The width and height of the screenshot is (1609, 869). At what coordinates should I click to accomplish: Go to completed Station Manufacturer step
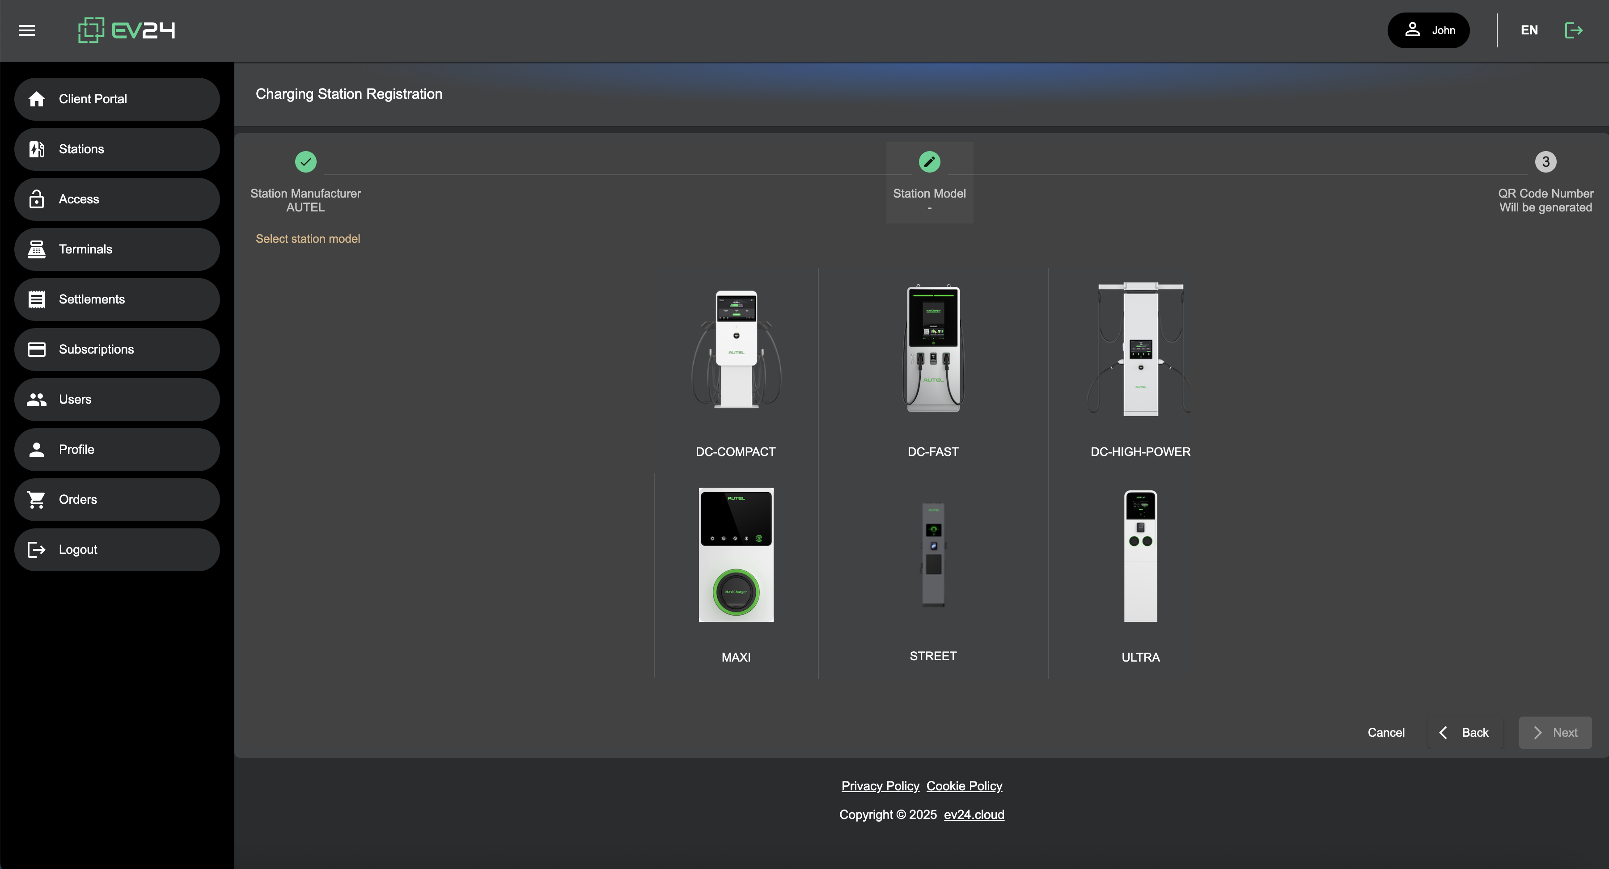[x=305, y=162]
